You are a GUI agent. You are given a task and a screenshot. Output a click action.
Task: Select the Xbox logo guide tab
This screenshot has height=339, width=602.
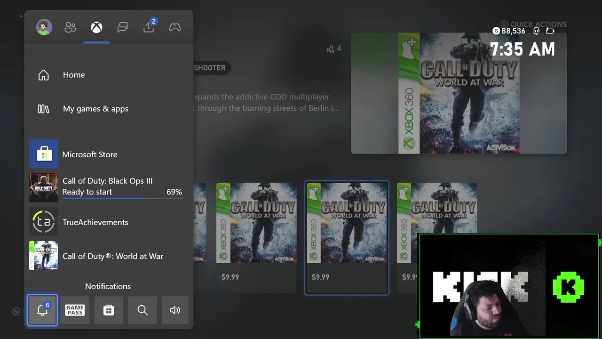pos(96,27)
